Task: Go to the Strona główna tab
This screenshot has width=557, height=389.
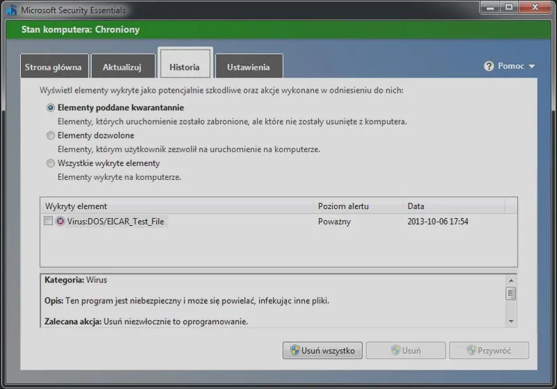Action: coord(54,66)
